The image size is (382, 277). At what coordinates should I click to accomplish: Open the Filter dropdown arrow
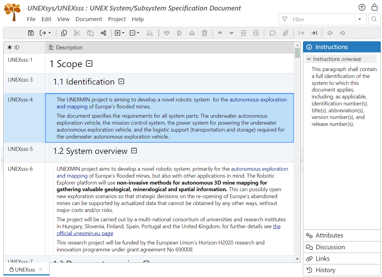(x=360, y=19)
